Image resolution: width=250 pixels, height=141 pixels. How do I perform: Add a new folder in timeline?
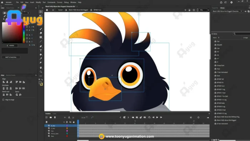pos(51,117)
